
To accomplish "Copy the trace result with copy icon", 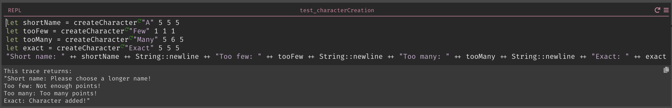I will coord(666,70).
